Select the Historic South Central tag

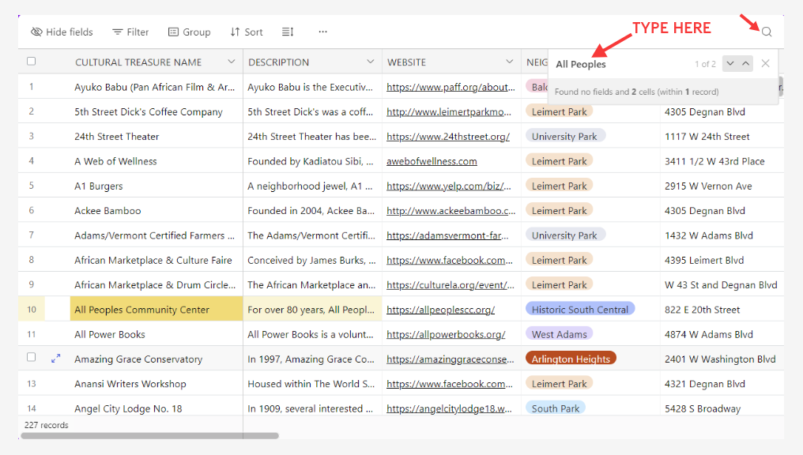coord(579,309)
